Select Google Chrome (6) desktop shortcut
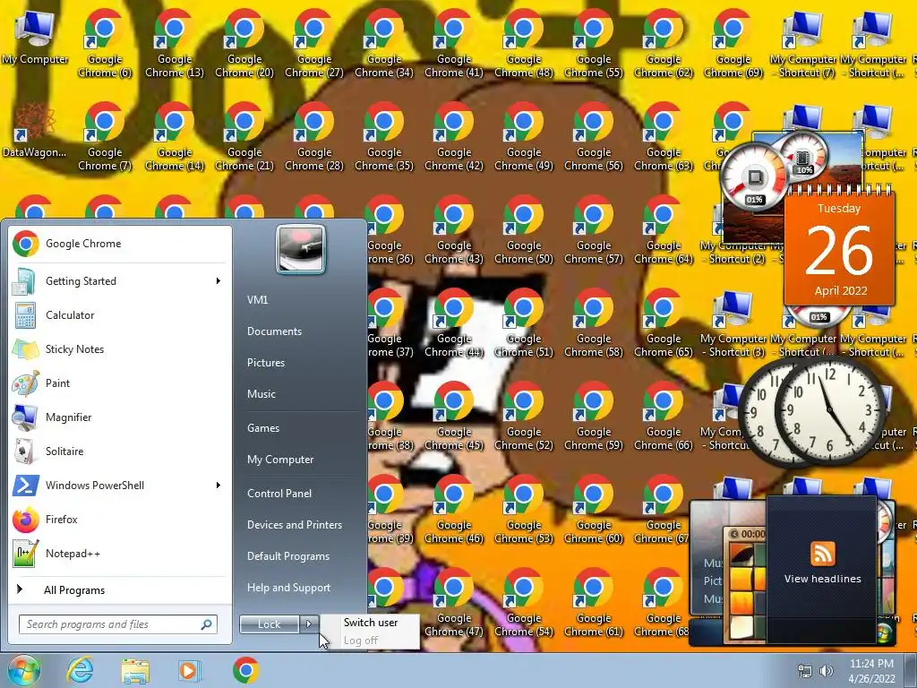 105,43
